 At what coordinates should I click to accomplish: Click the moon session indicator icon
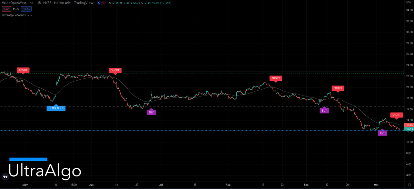tap(100, 3)
